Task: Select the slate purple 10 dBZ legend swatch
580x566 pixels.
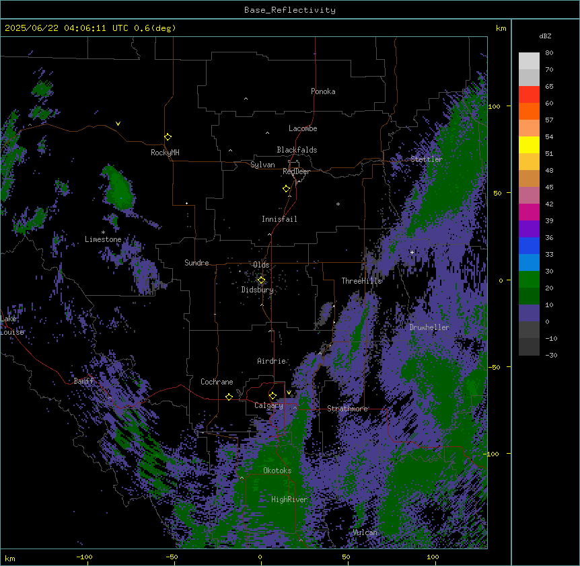Action: tap(529, 313)
